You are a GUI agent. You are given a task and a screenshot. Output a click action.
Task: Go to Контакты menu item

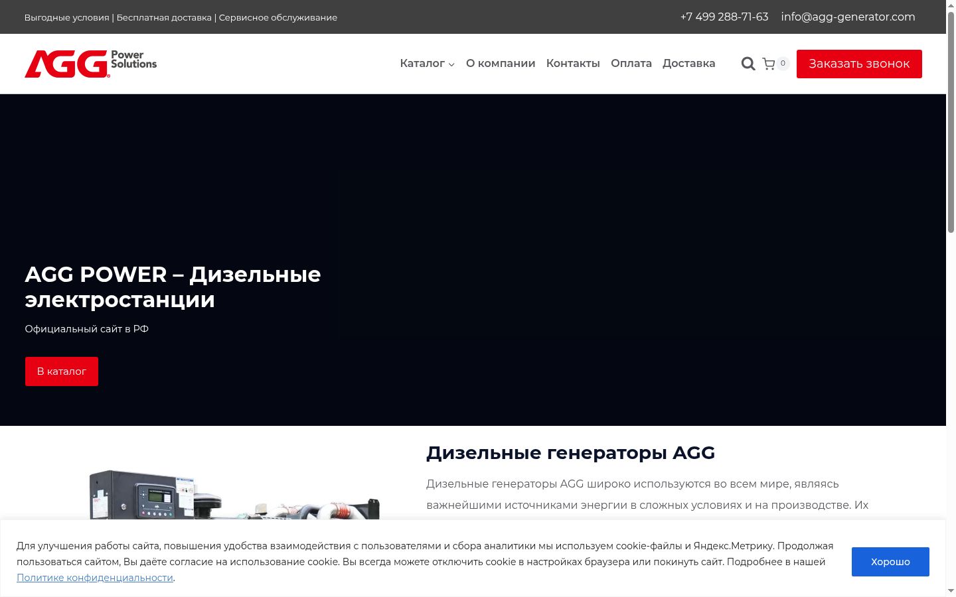coord(573,64)
